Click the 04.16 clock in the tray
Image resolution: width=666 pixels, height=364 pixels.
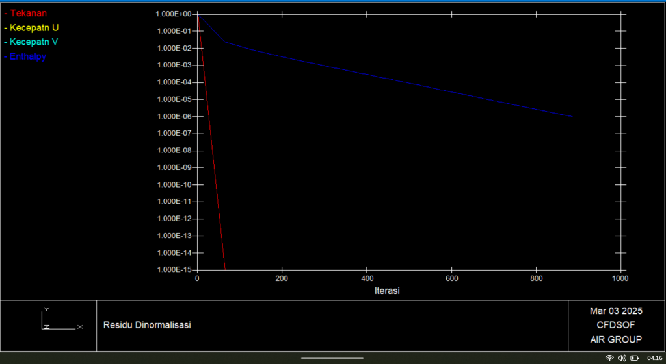[654, 358]
